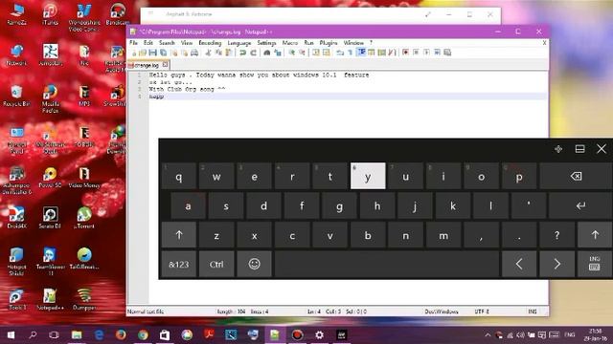Tap the backspace key on touch keyboard

(x=576, y=176)
